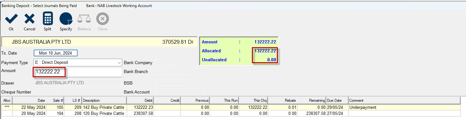Screen dimensions: 466x119
Task: Click the Bank Company field
Action: click(165, 63)
